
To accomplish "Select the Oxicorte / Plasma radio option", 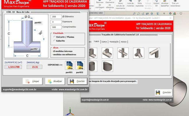I will 54,37.
